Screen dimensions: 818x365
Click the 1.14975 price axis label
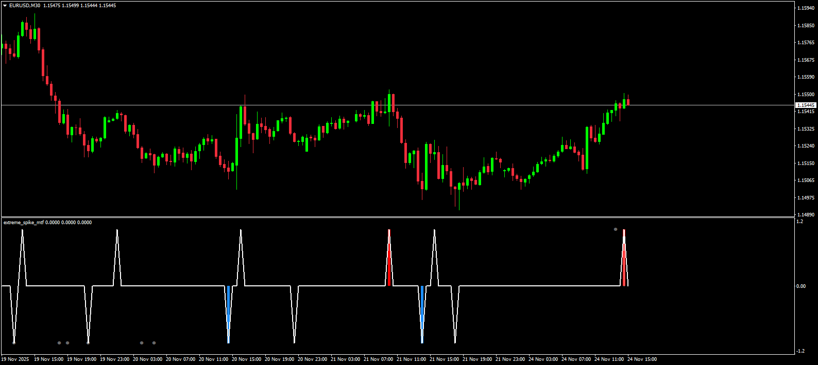tap(806, 198)
